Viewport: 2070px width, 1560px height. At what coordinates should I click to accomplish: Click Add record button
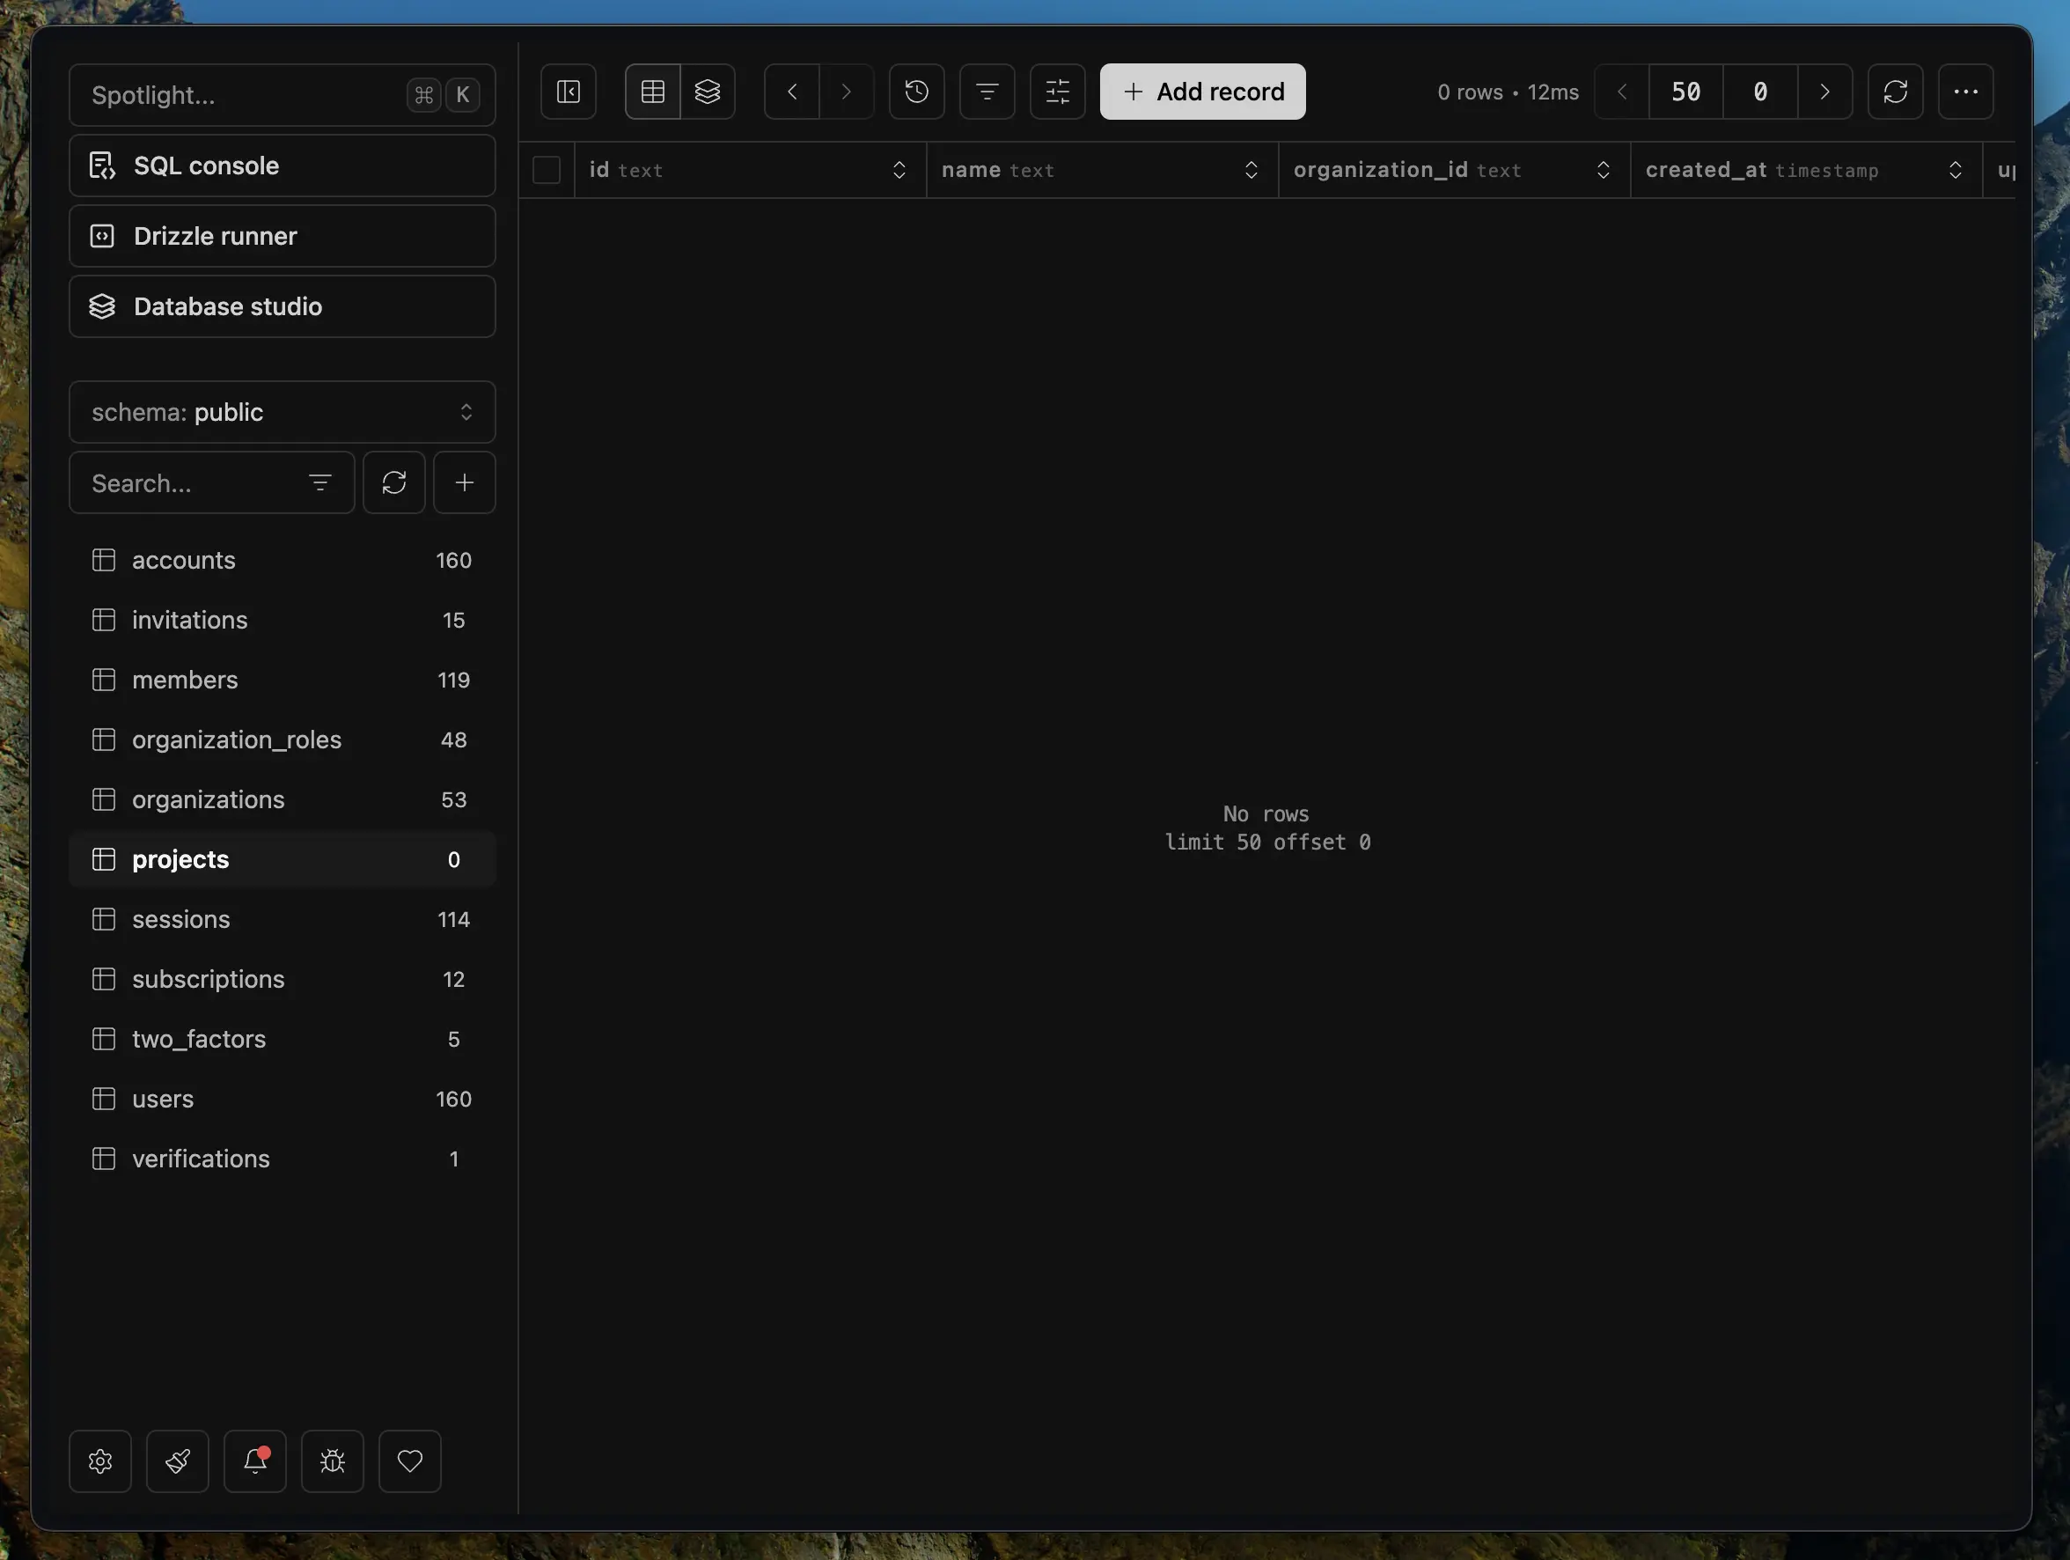[1202, 92]
